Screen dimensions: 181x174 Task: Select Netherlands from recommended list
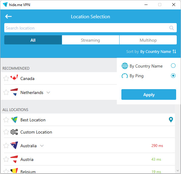pyautogui.click(x=59, y=92)
